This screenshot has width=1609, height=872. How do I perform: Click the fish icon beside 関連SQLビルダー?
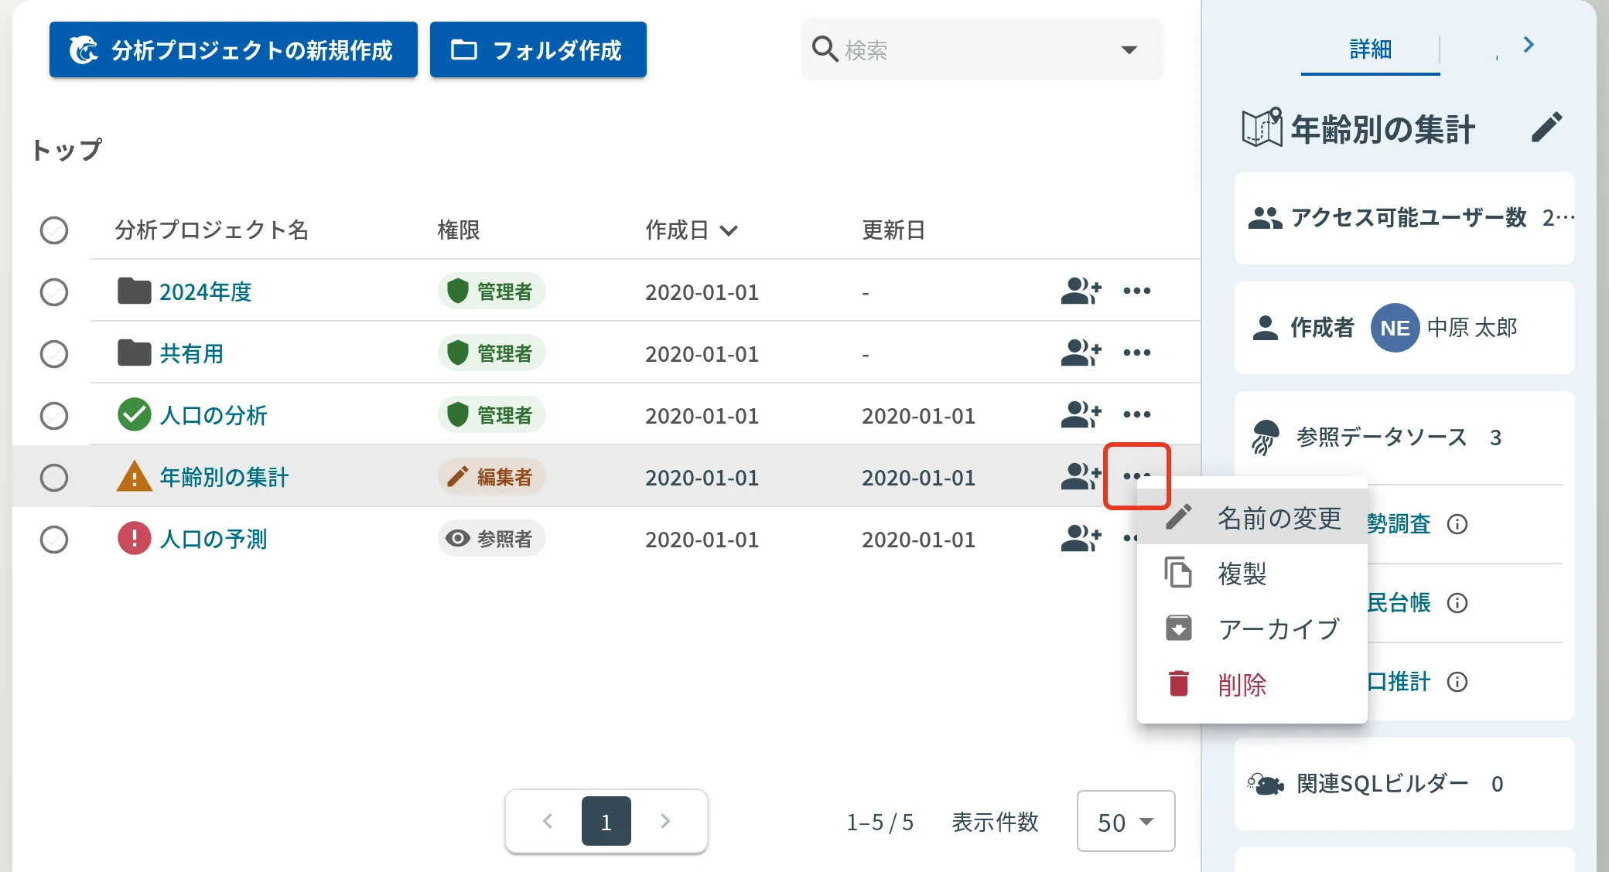point(1266,784)
